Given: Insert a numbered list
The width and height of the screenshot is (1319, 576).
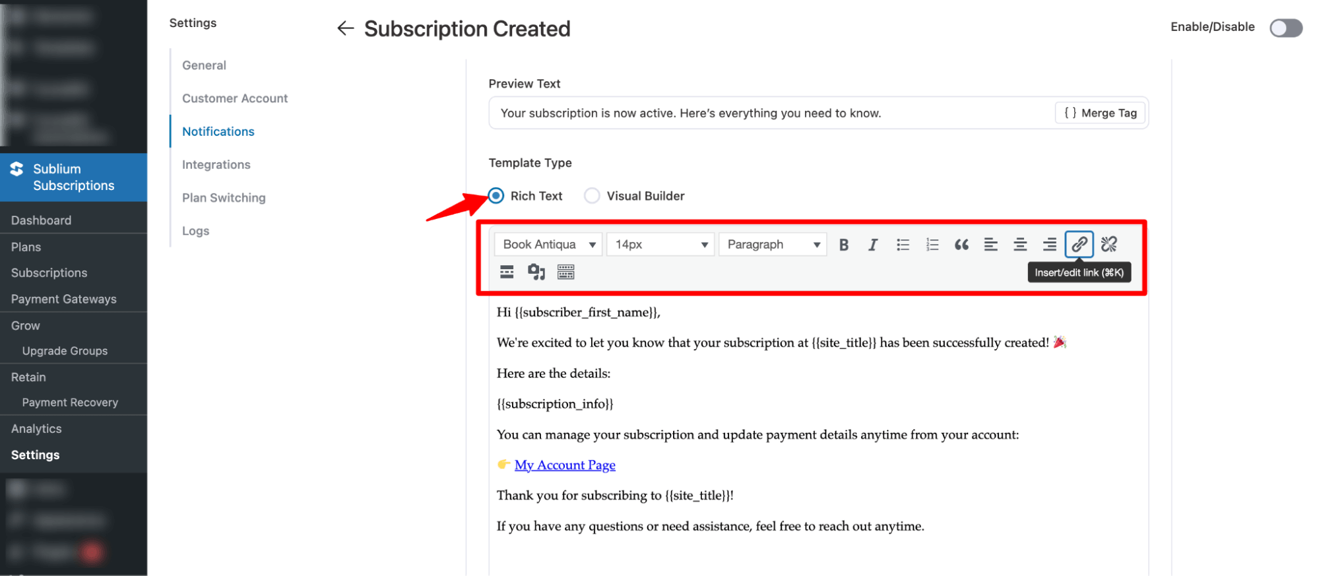Looking at the screenshot, I should click(x=932, y=245).
